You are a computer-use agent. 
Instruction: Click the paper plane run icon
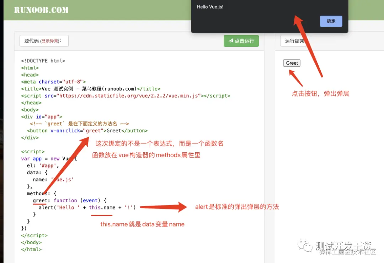[231, 40]
